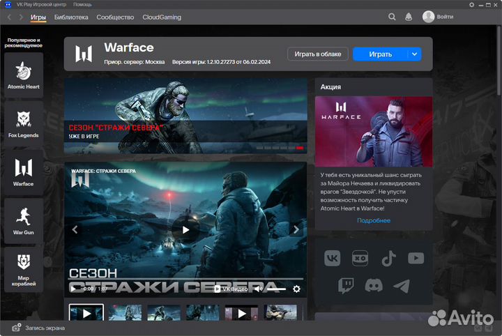The image size is (502, 336).
Task: Play the video using the bottom-left play control
Action: 73,289
